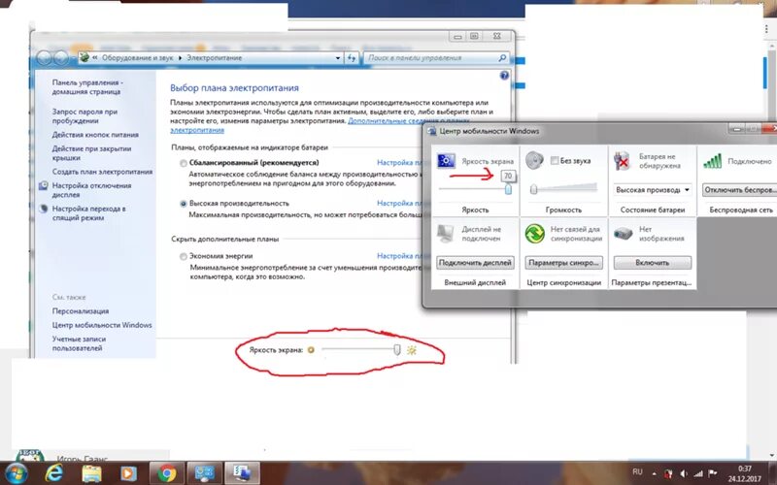Switch to Google Chrome in taskbar
Viewport: 777px width, 485px height.
coord(167,473)
